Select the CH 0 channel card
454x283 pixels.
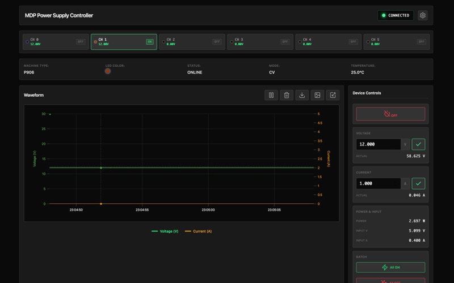[x=56, y=42]
